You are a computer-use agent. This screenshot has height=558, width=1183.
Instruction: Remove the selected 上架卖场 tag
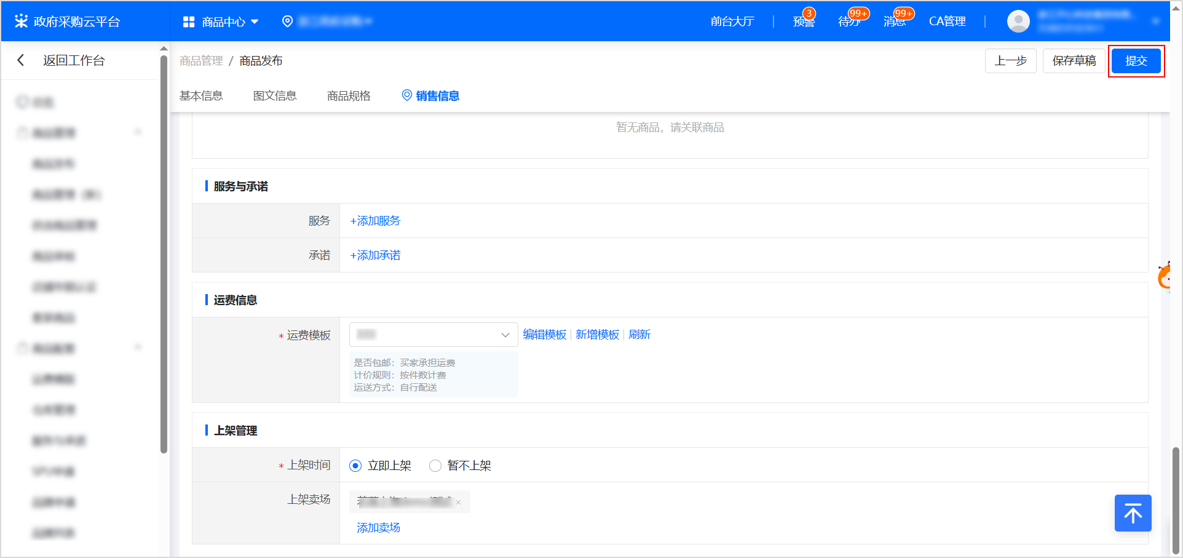pyautogui.click(x=459, y=503)
